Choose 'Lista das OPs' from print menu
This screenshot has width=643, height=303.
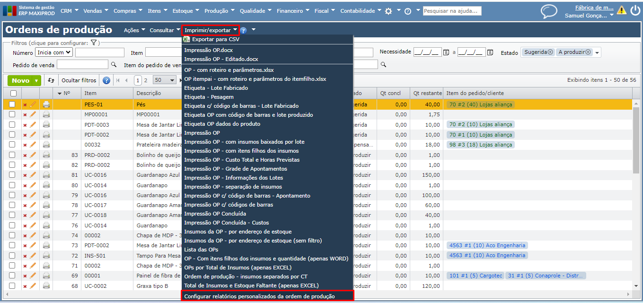click(x=201, y=250)
